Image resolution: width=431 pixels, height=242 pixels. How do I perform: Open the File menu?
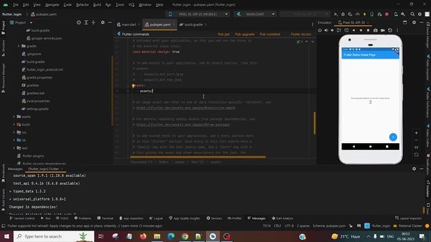pos(15,5)
